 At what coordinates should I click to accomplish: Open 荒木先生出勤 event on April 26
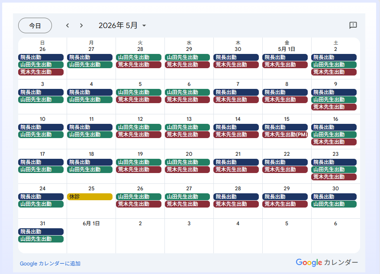[x=41, y=72]
